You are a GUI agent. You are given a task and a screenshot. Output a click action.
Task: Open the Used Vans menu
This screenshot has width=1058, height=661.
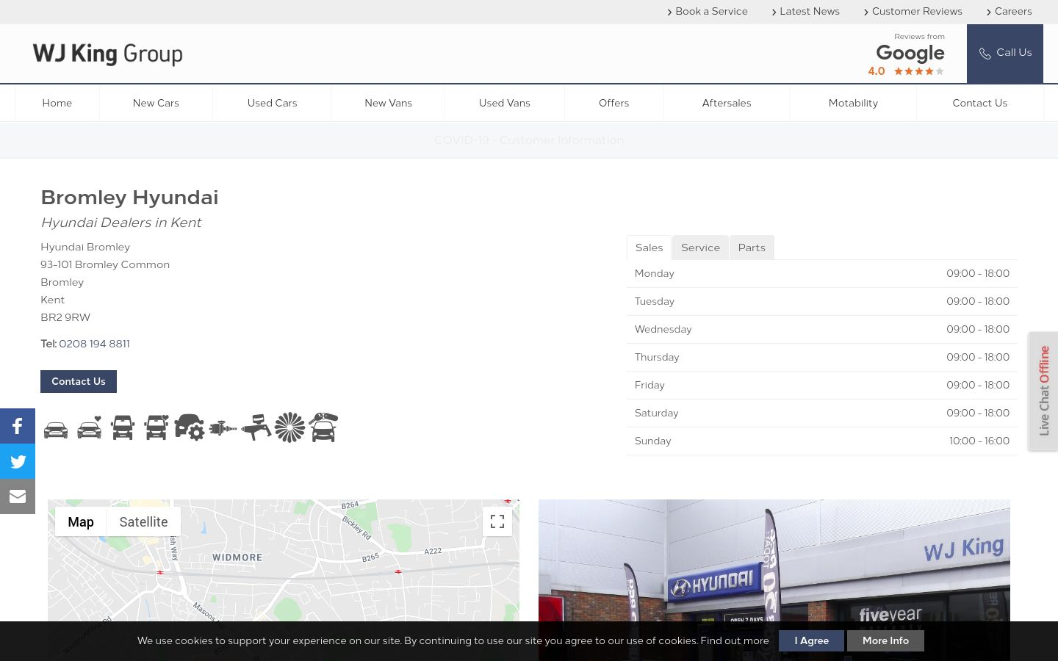point(505,103)
